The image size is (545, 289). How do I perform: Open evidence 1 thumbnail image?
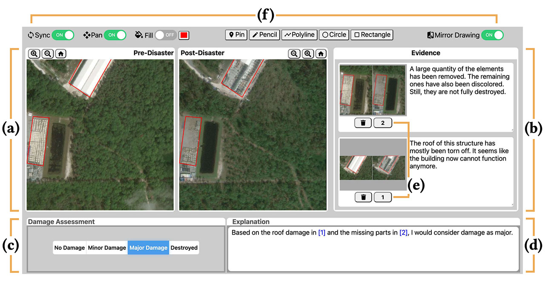(x=373, y=165)
